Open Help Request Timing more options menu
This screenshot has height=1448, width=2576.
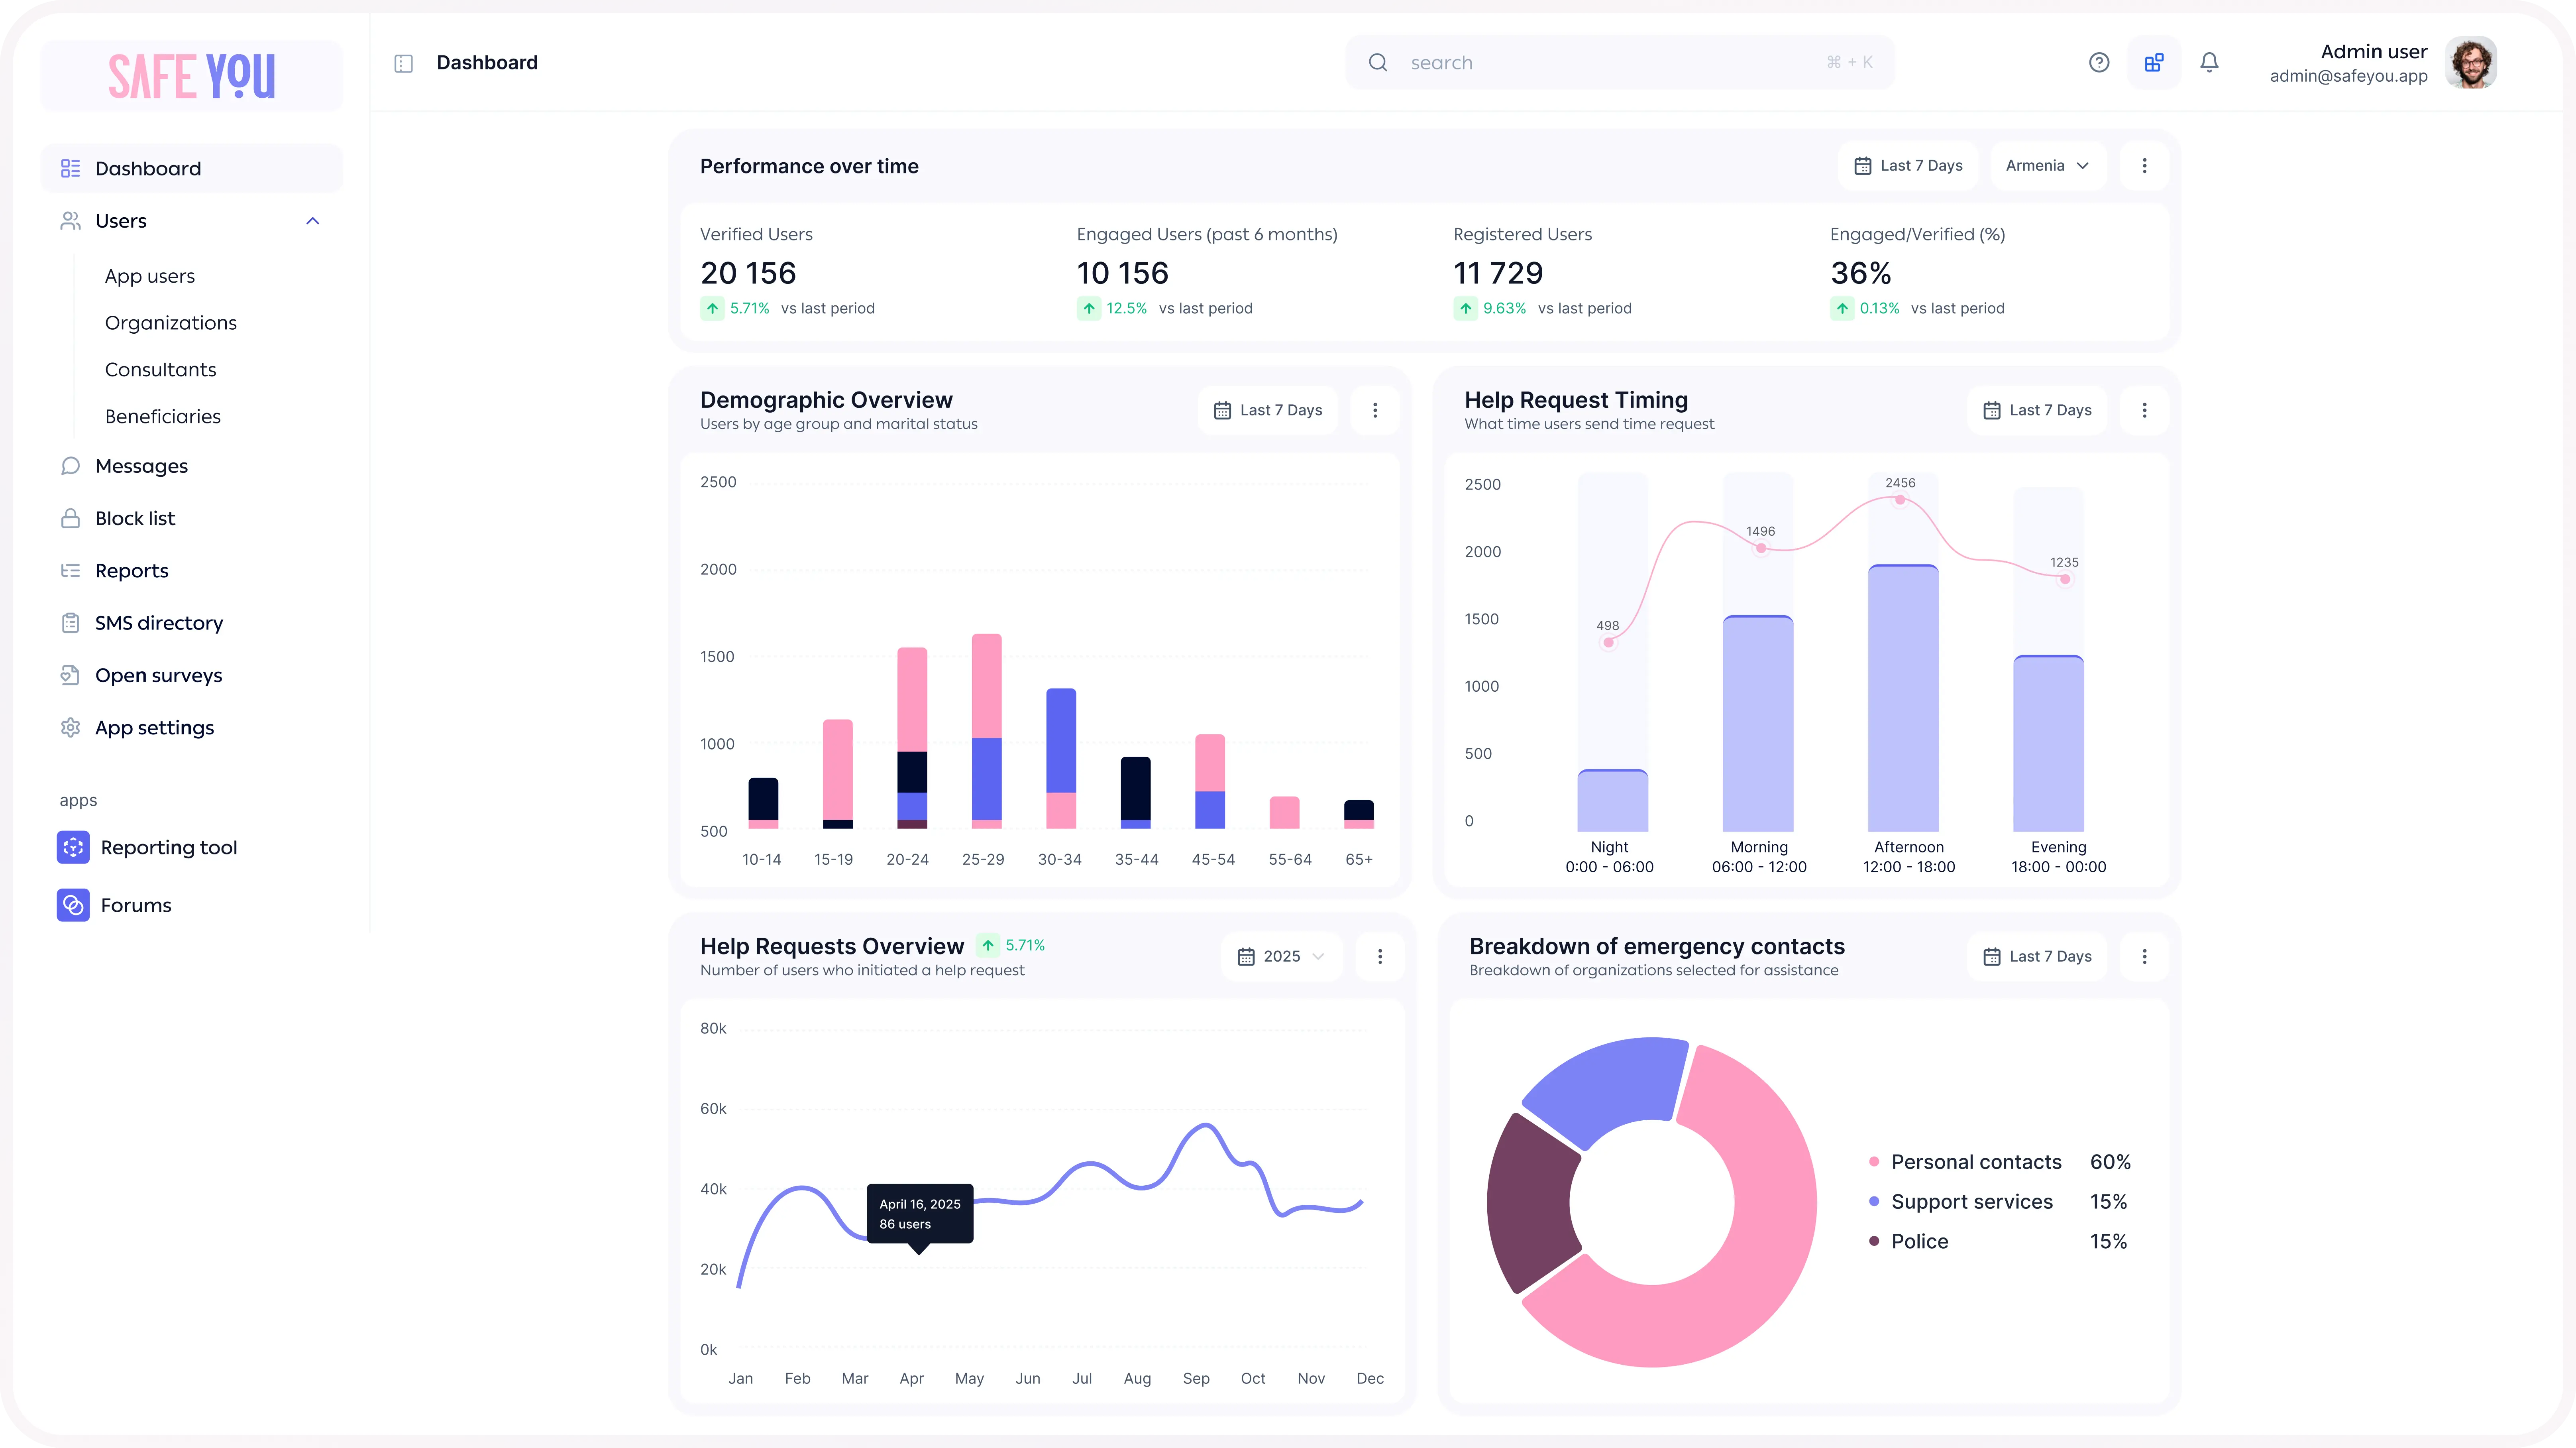[x=2144, y=410]
